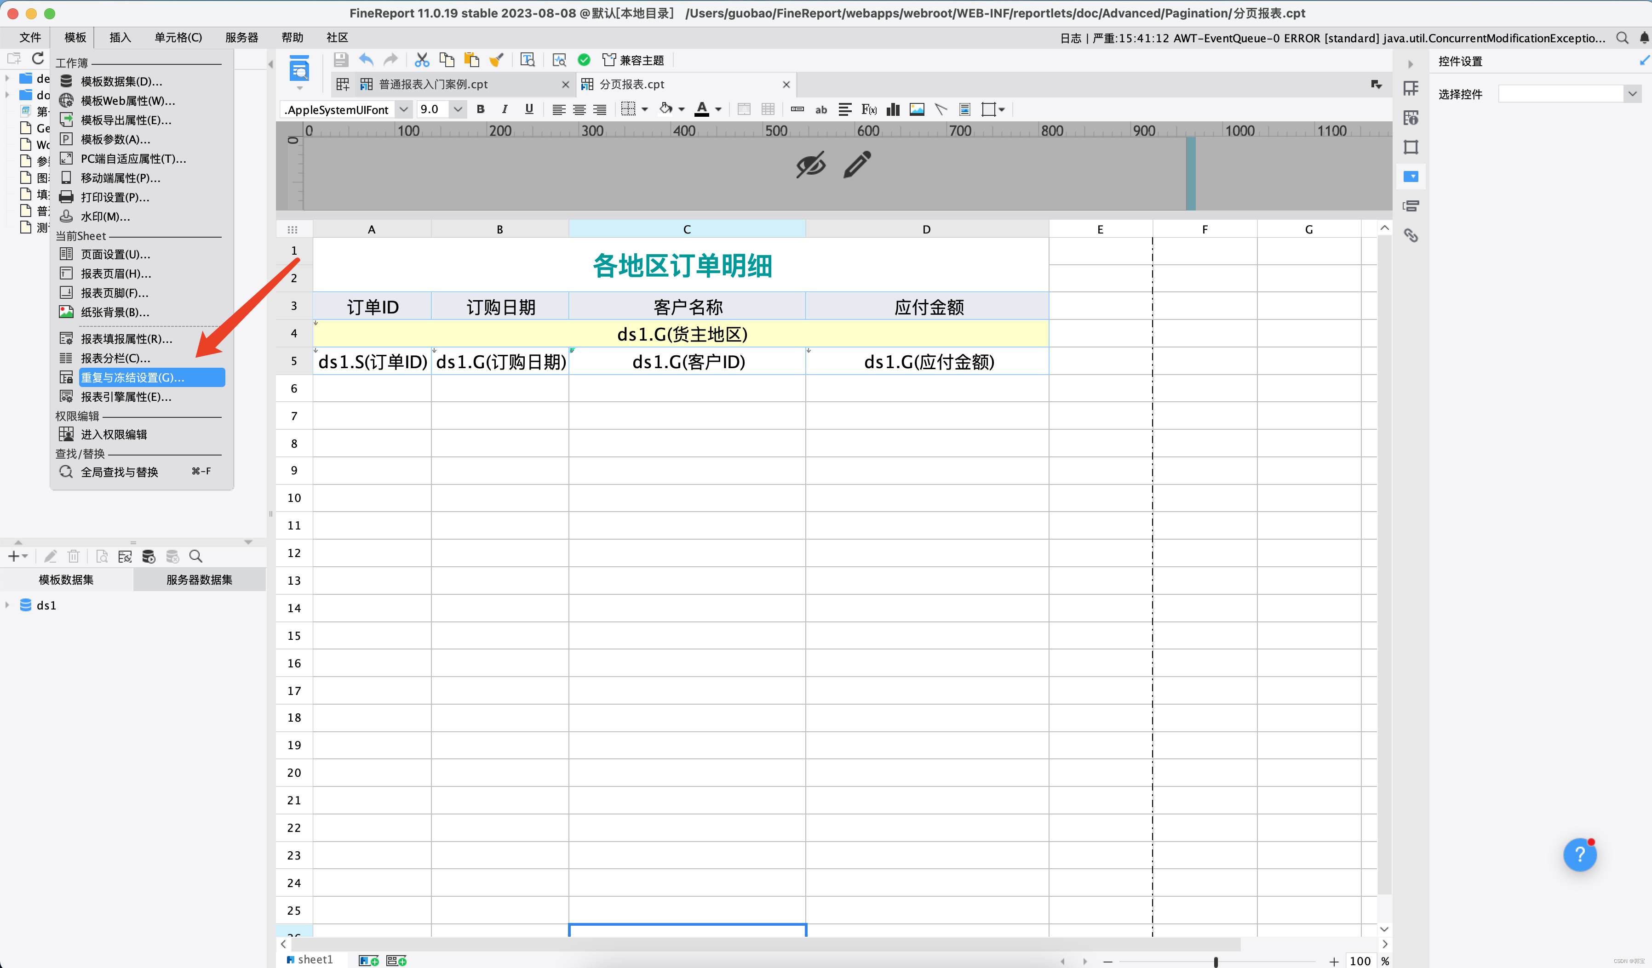Click the Insert image icon
Screen dimensions: 1652x968
tap(917, 109)
